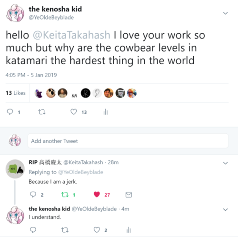Unlike the reply with 27 likes

97,194
